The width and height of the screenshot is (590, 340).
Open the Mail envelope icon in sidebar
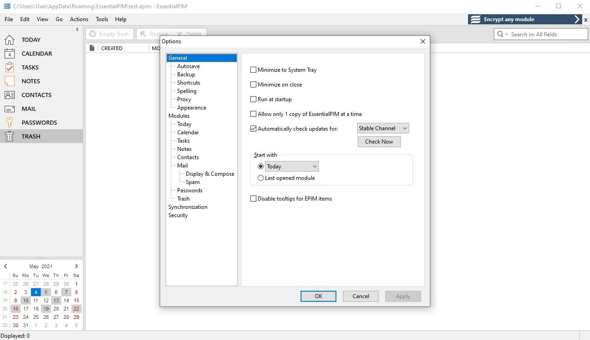point(9,109)
